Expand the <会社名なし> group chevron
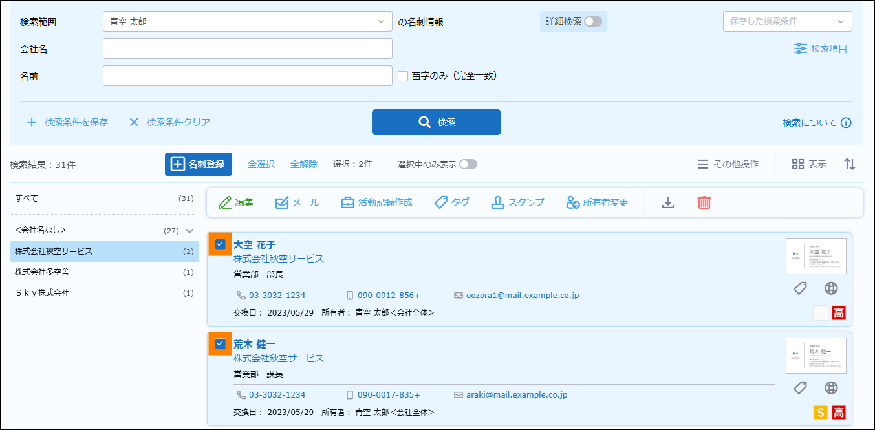 [x=189, y=230]
